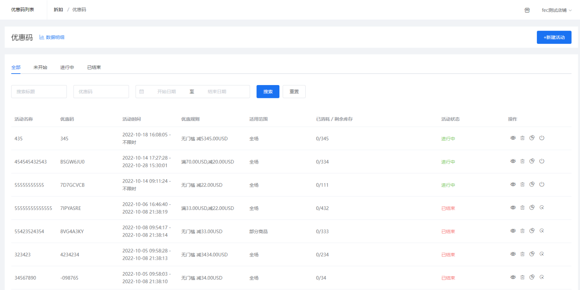The height and width of the screenshot is (290, 580).
Task: View details of code 7D7GCVCB activity
Action: tap(513, 184)
